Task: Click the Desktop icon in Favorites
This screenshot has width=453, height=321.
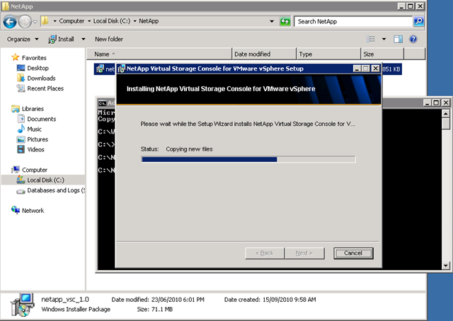Action: (x=21, y=68)
